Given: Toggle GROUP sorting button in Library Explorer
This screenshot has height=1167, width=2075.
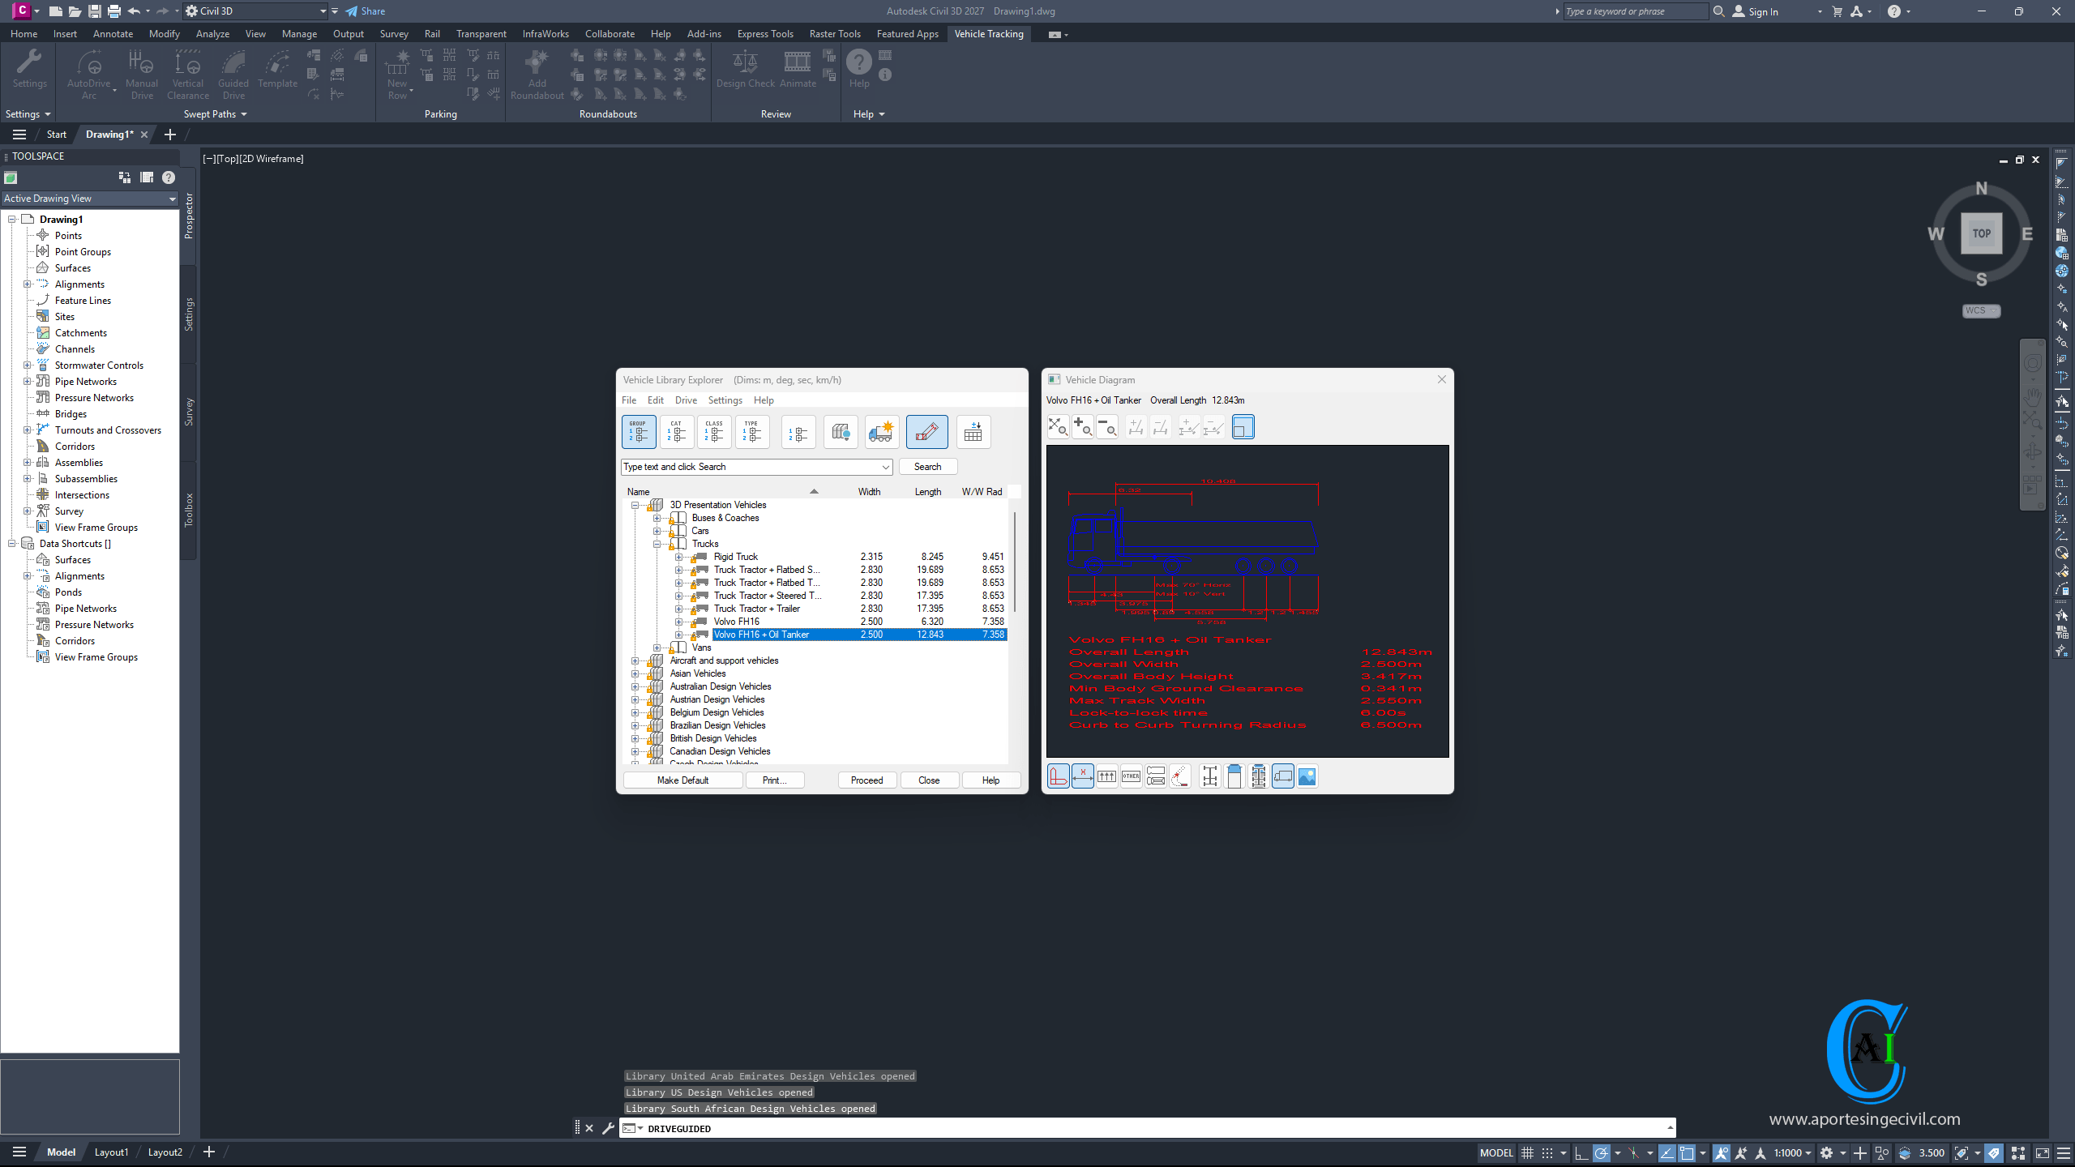Looking at the screenshot, I should coord(639,432).
